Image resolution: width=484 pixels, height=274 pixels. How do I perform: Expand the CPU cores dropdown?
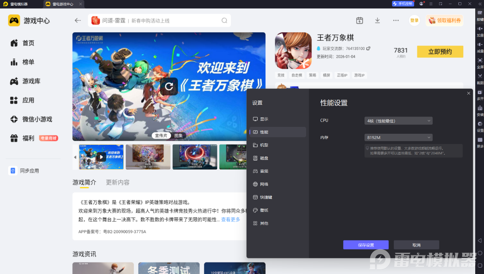[x=398, y=121]
